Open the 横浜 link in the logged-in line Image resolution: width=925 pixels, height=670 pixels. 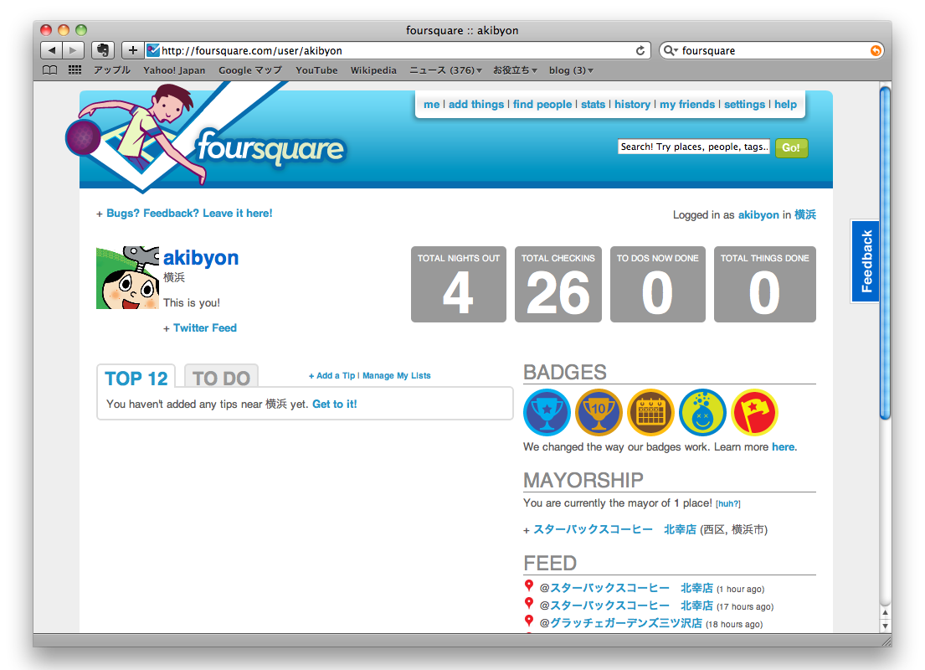[805, 215]
